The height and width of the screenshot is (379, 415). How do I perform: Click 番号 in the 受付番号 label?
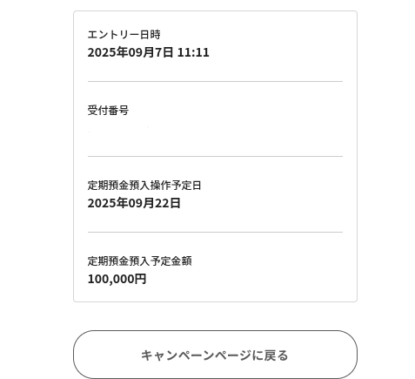pyautogui.click(x=118, y=110)
